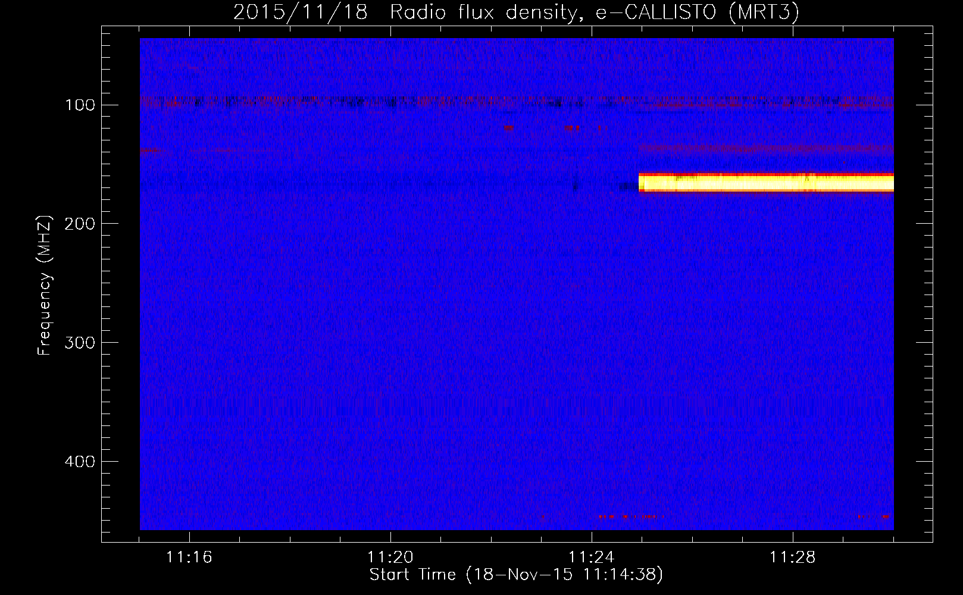Image resolution: width=963 pixels, height=595 pixels.
Task: Click the '11:24' time tick label
Action: click(x=592, y=558)
